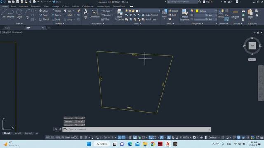Toggle the group selection highlighted button
This screenshot has width=264, height=148.
tap(226, 19)
